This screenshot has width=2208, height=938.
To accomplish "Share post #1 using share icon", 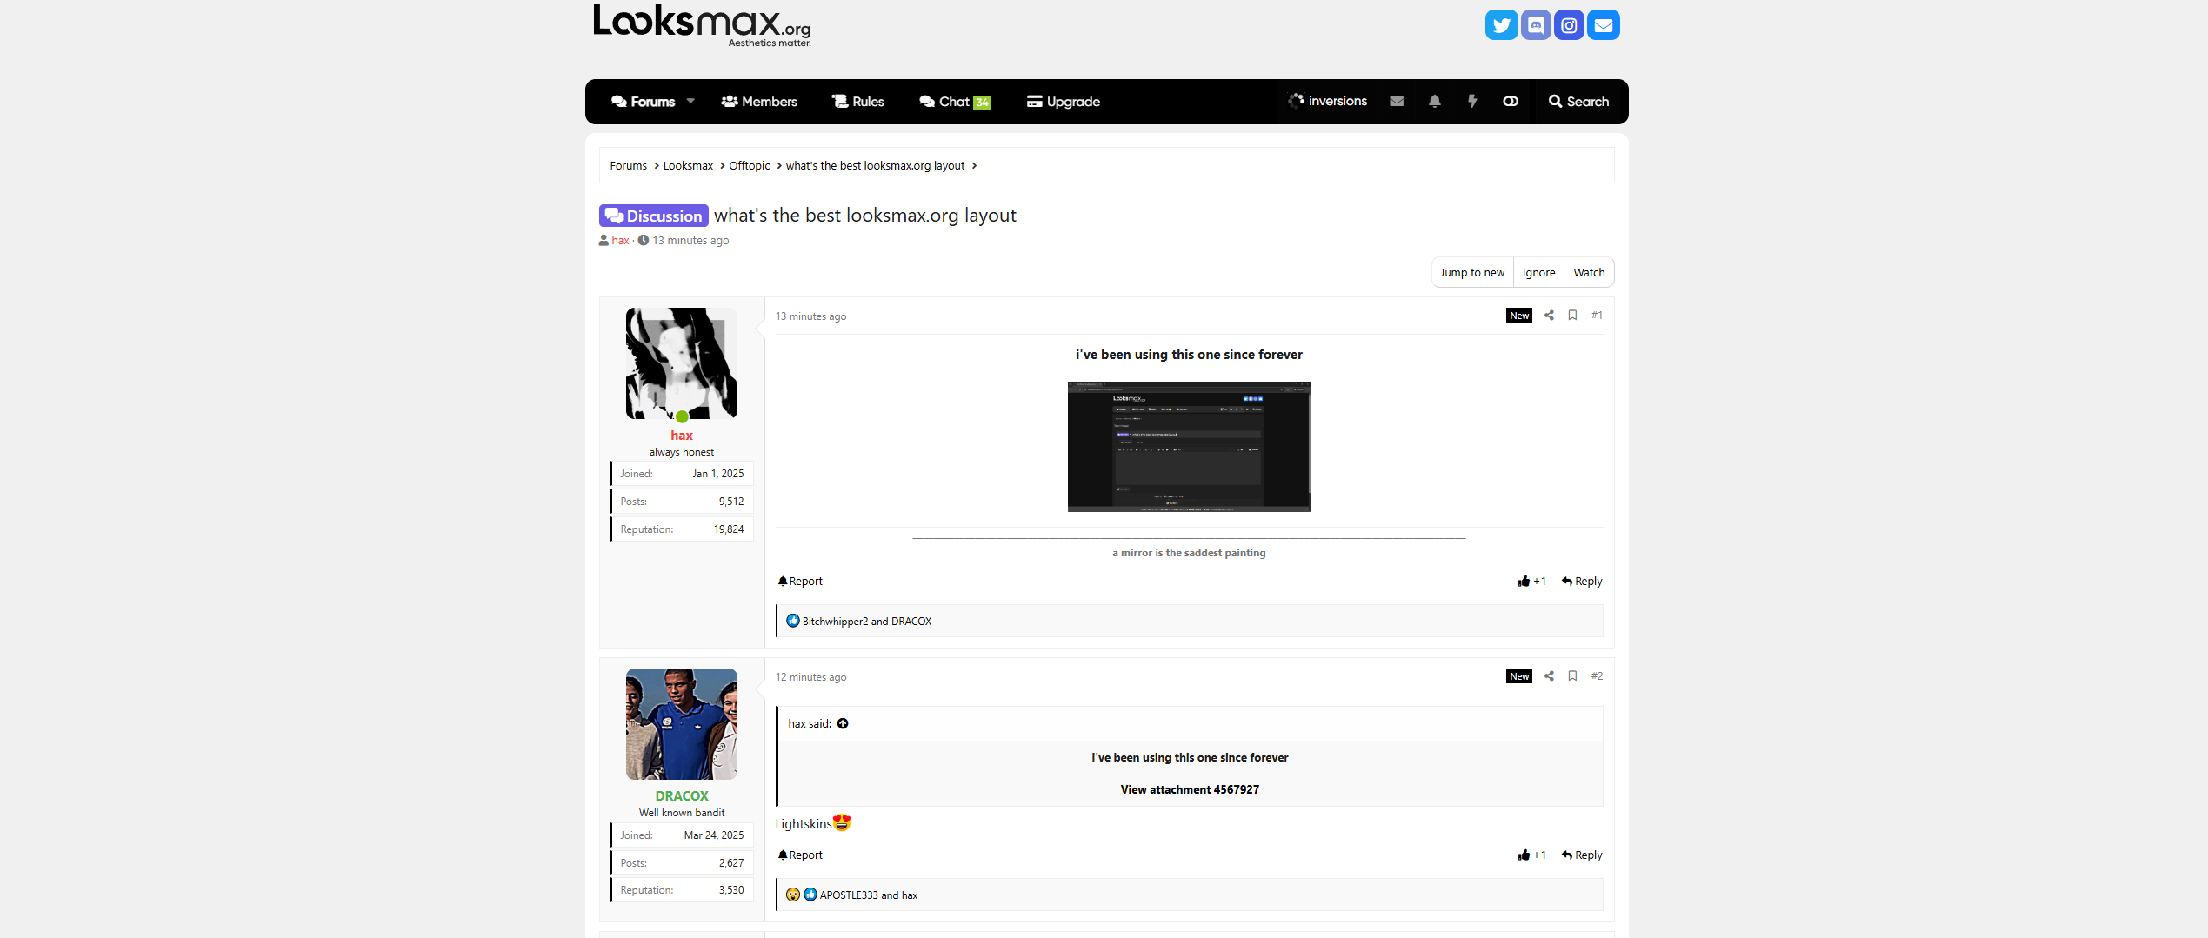I will coord(1549,316).
